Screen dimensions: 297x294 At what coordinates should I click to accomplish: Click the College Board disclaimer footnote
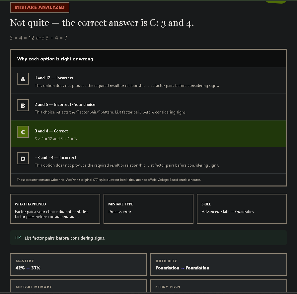pos(109,180)
